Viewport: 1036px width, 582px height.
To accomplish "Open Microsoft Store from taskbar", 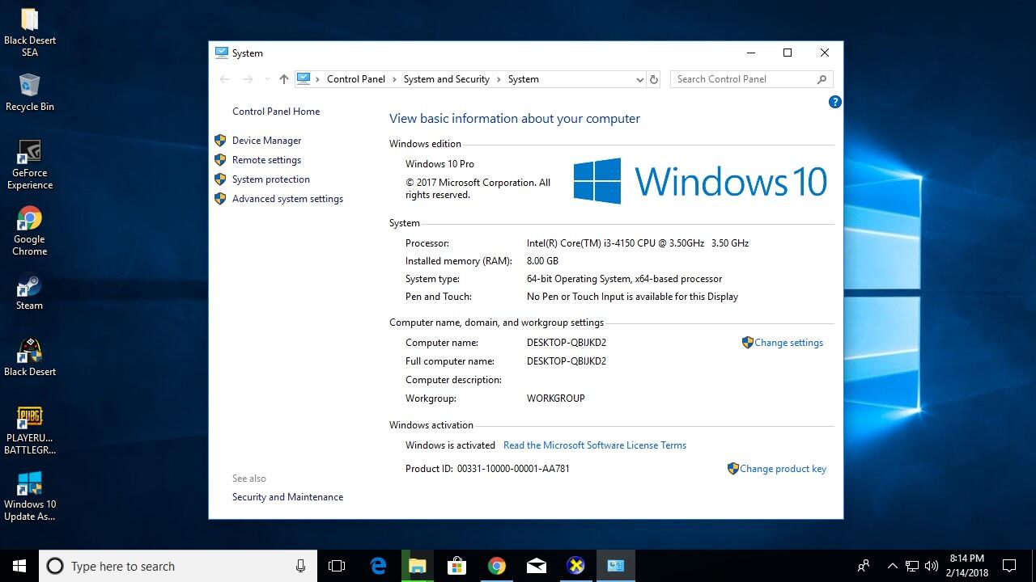I will coord(457,566).
